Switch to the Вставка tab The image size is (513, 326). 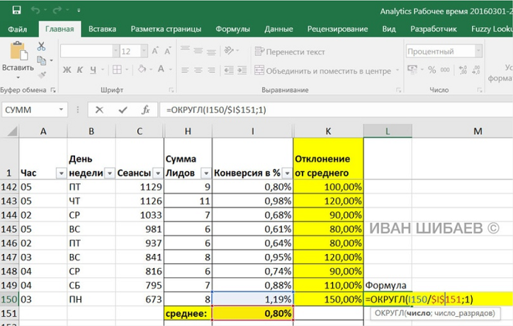pyautogui.click(x=102, y=29)
